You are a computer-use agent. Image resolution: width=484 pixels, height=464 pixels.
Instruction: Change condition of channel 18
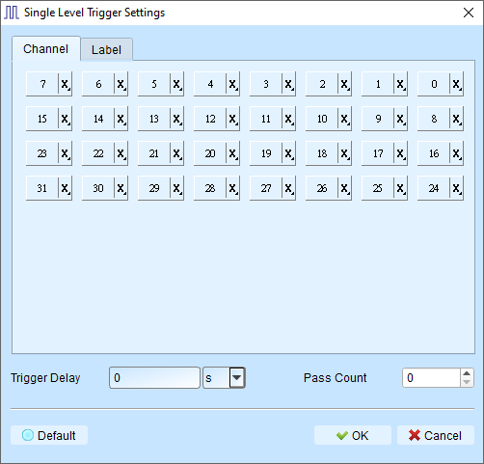point(344,153)
